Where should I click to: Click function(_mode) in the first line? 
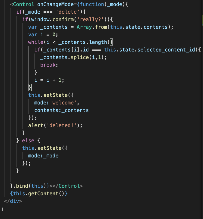click(x=102, y=4)
